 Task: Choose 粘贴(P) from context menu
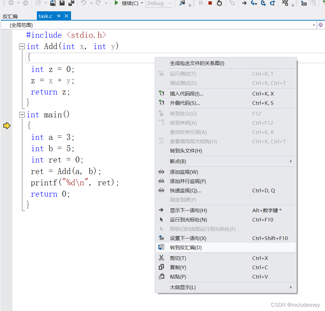[226, 277]
